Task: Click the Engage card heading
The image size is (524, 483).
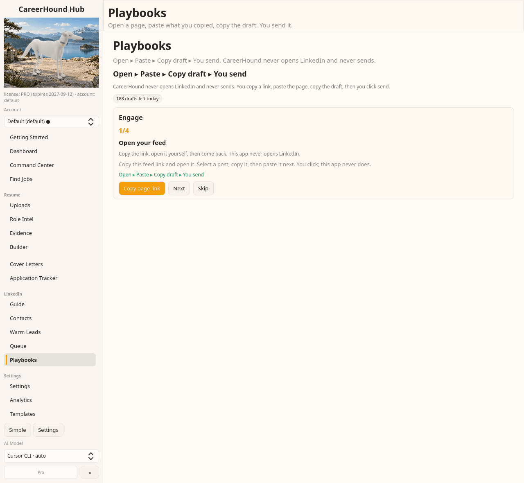Action: [131, 117]
